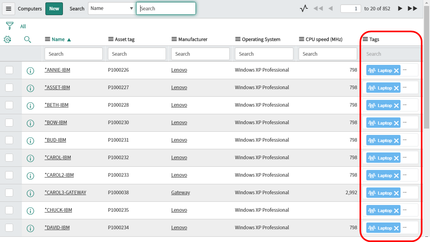Click the personalize list gear icon
This screenshot has width=430, height=242.
pos(7,39)
